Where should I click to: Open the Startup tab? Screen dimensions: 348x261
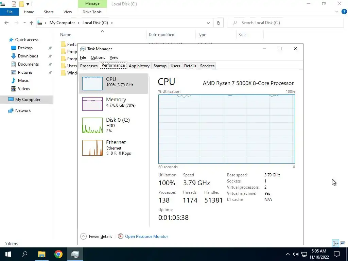160,66
